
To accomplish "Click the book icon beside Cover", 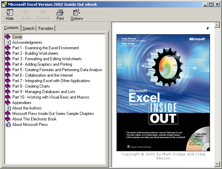I will pyautogui.click(x=8, y=37).
